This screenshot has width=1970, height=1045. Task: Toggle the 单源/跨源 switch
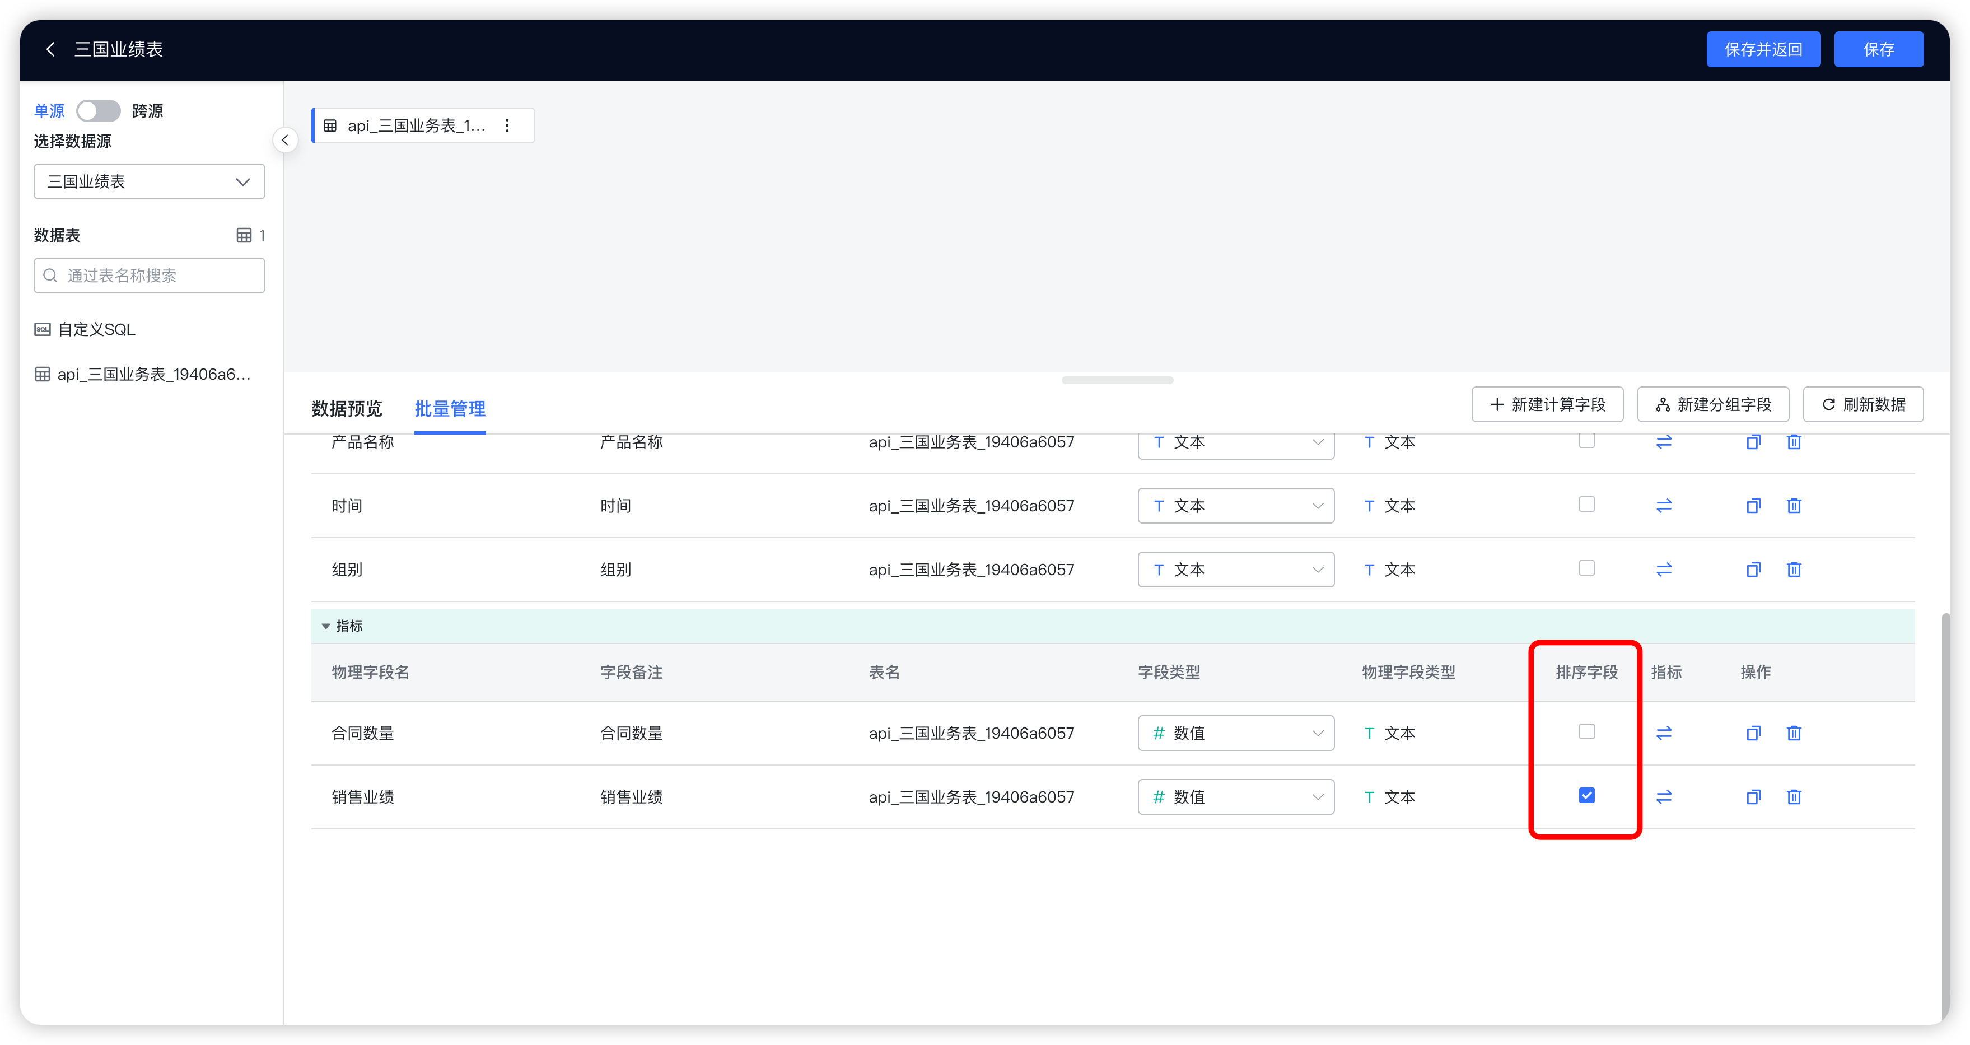coord(99,111)
